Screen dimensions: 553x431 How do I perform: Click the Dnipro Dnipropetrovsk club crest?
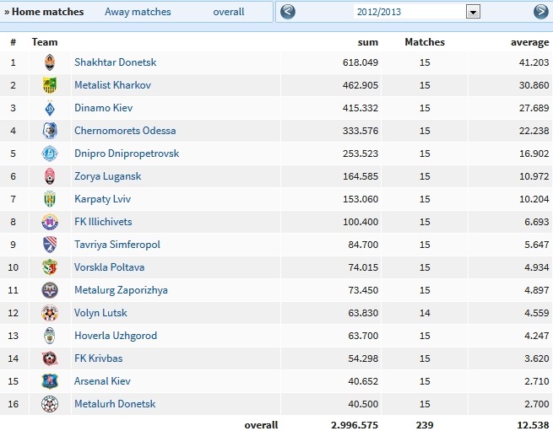coord(50,154)
